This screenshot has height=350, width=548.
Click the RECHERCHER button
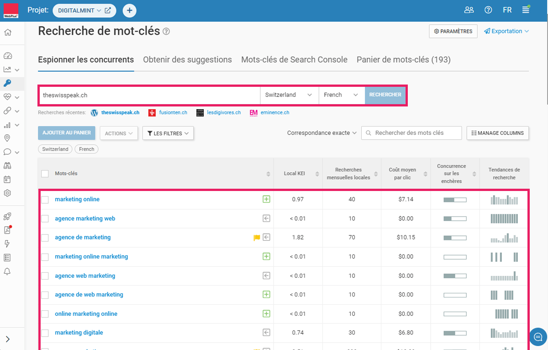[385, 95]
